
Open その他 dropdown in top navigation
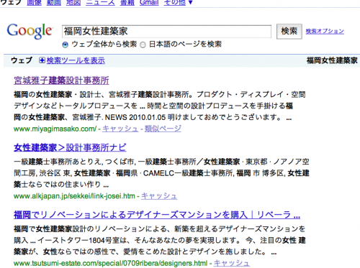pos(178,2)
